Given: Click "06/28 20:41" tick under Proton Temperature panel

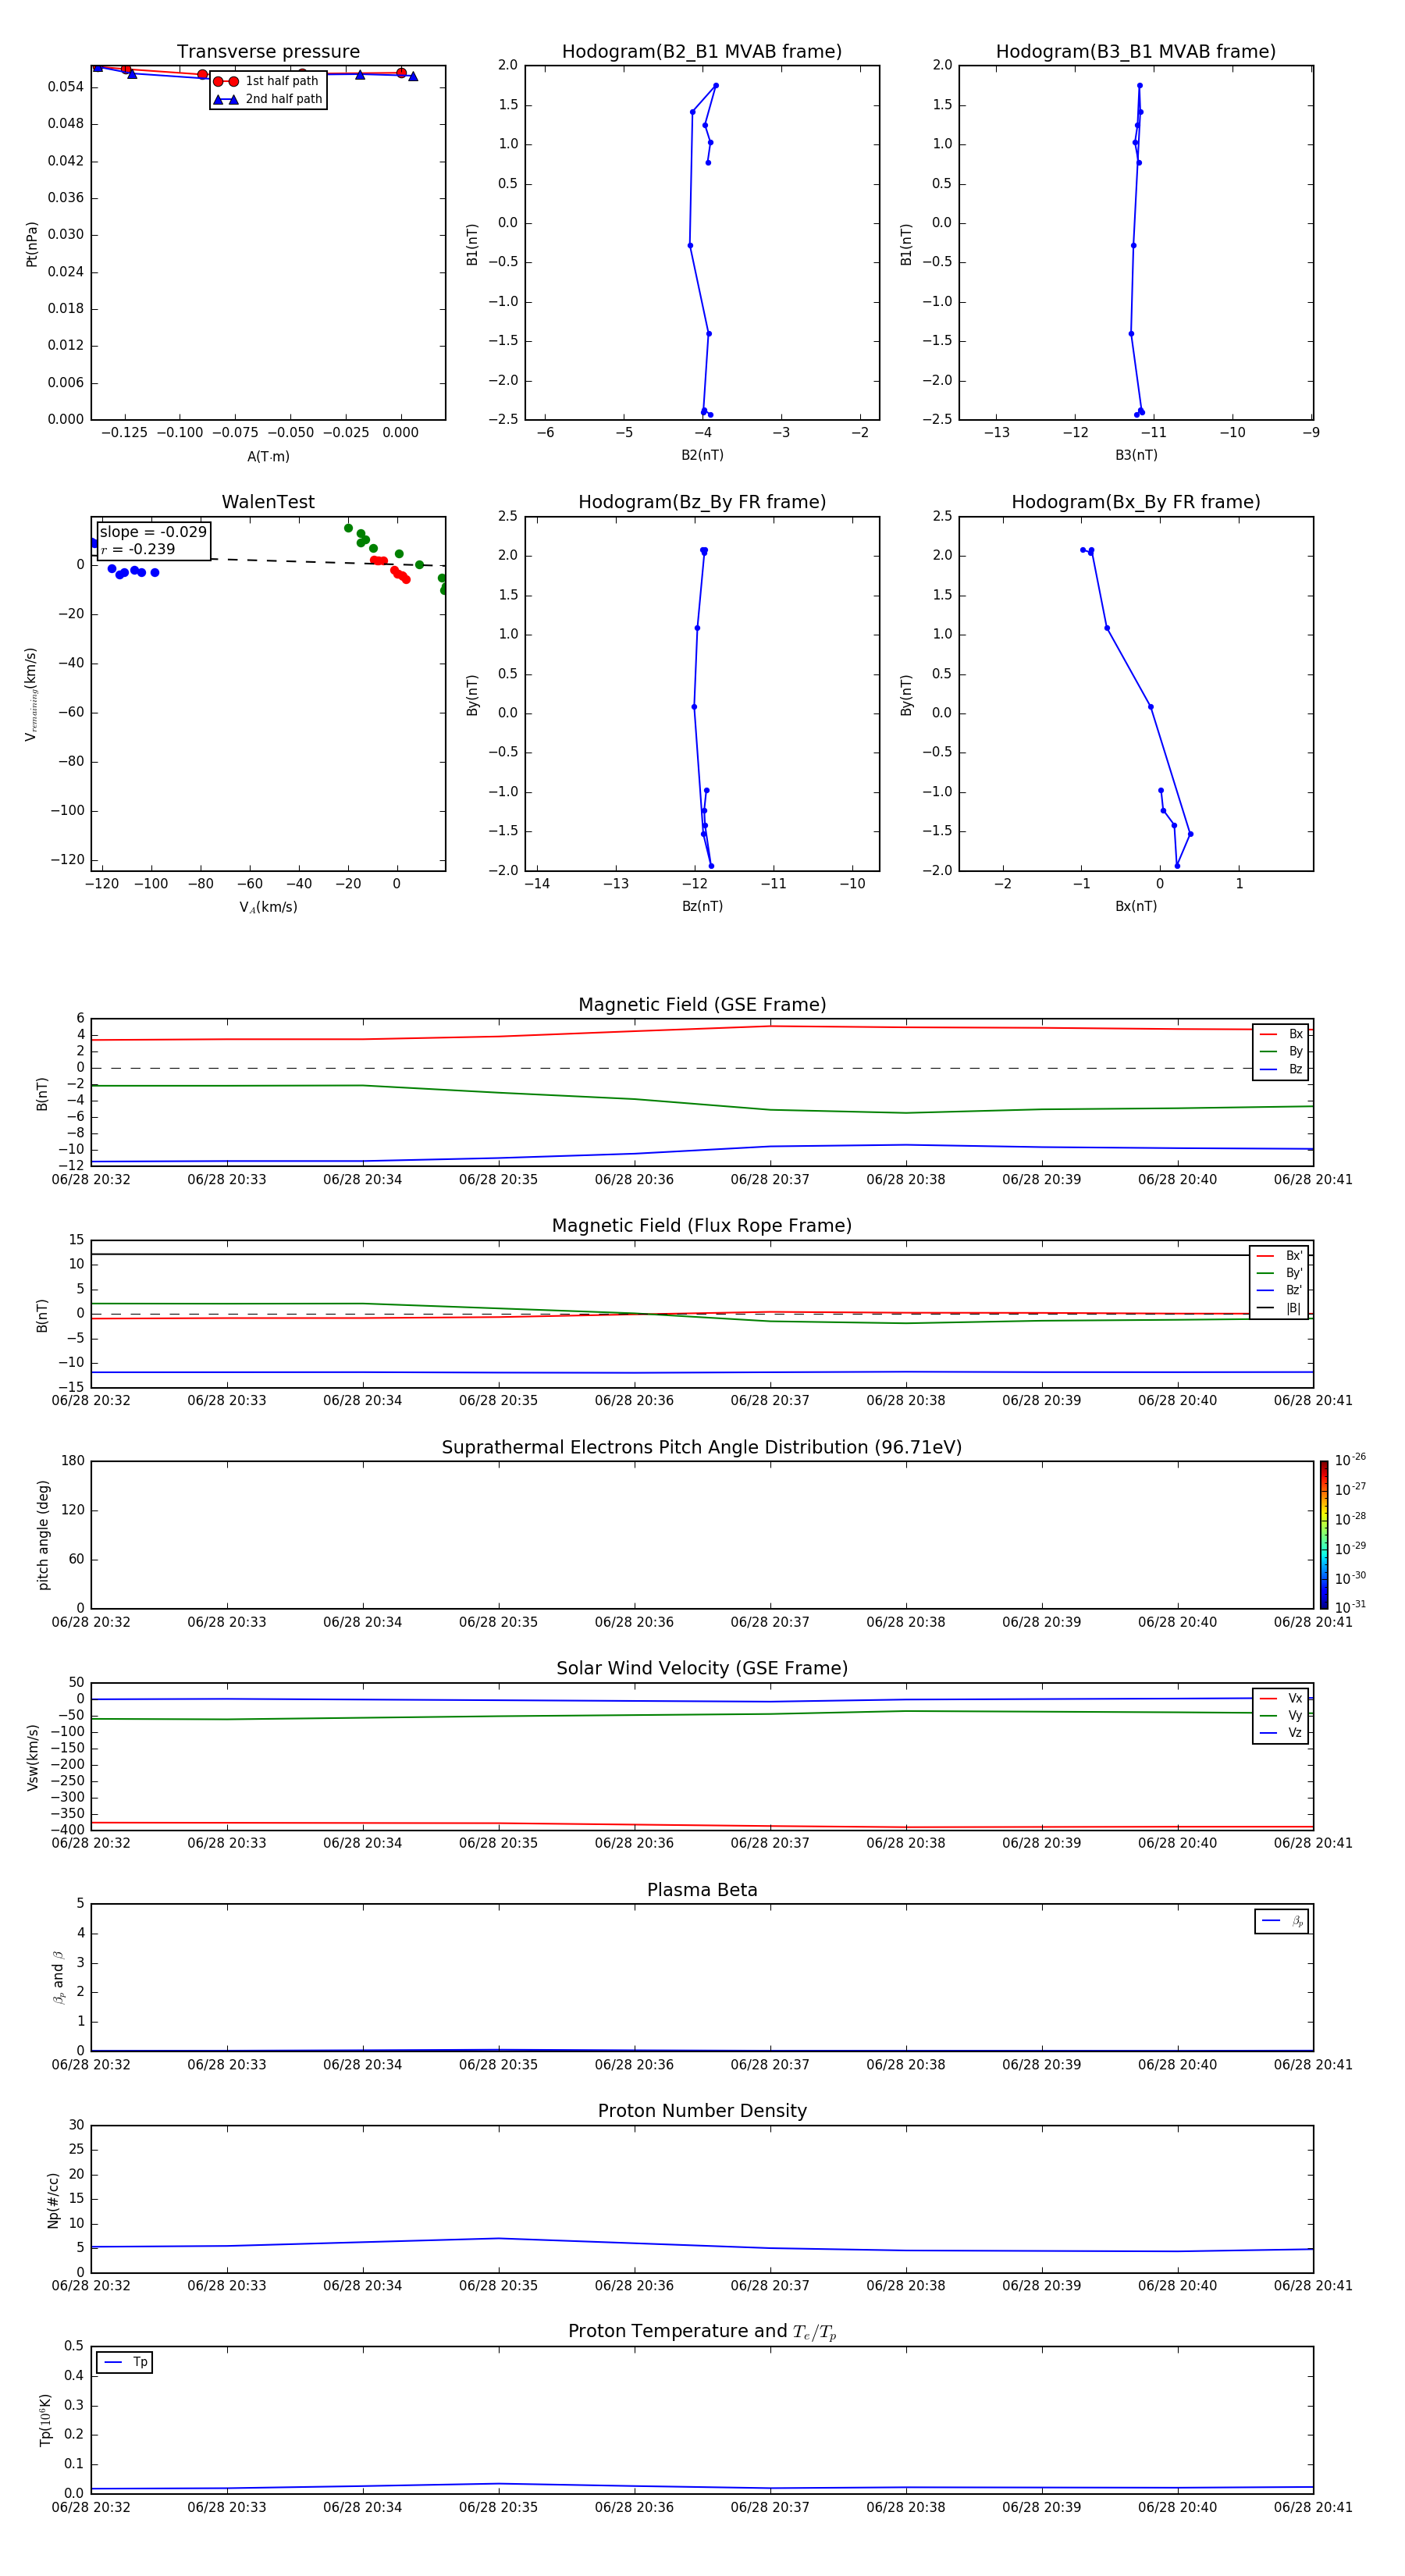Looking at the screenshot, I should (x=1313, y=2507).
